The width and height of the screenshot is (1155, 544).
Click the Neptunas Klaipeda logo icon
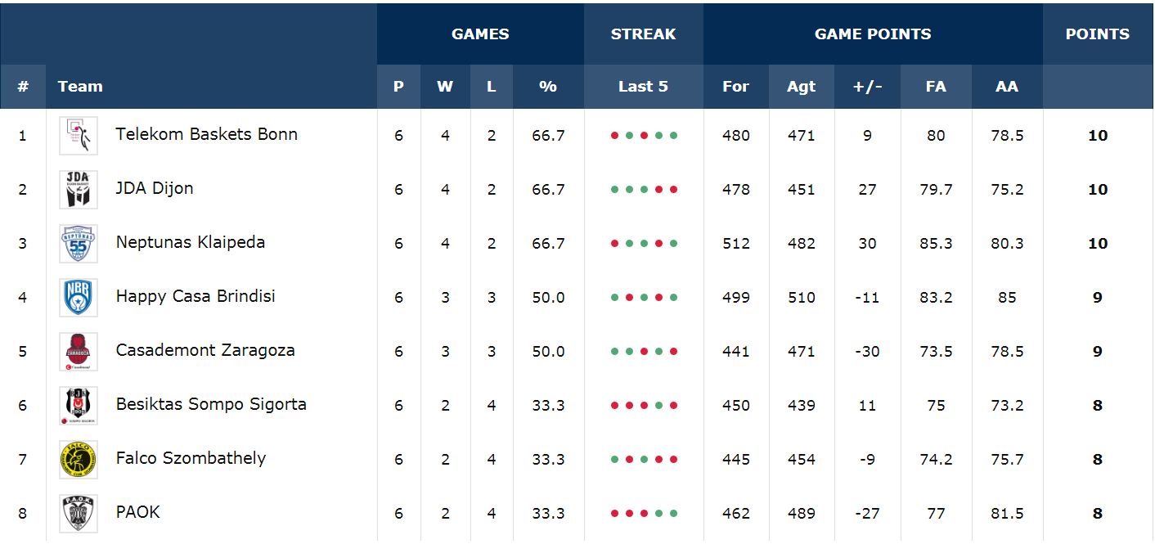coord(79,244)
